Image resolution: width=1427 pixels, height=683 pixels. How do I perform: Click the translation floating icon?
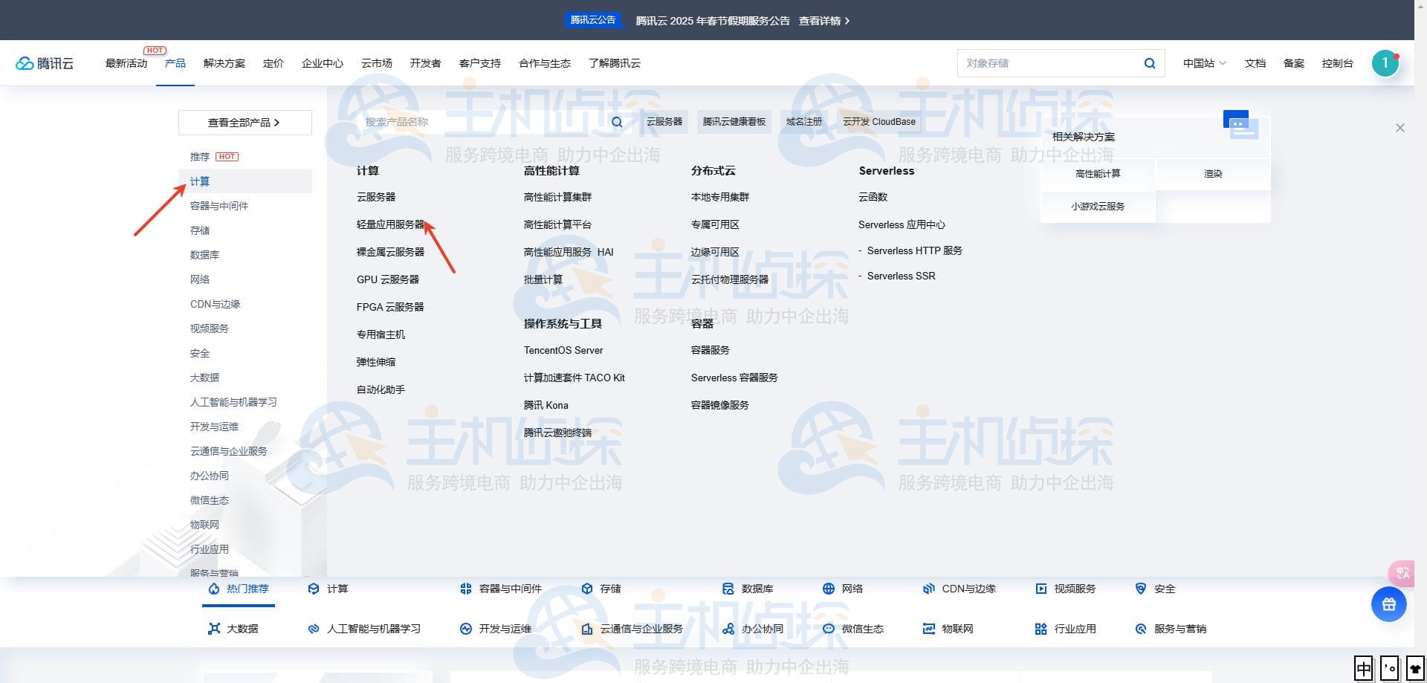coord(1402,572)
